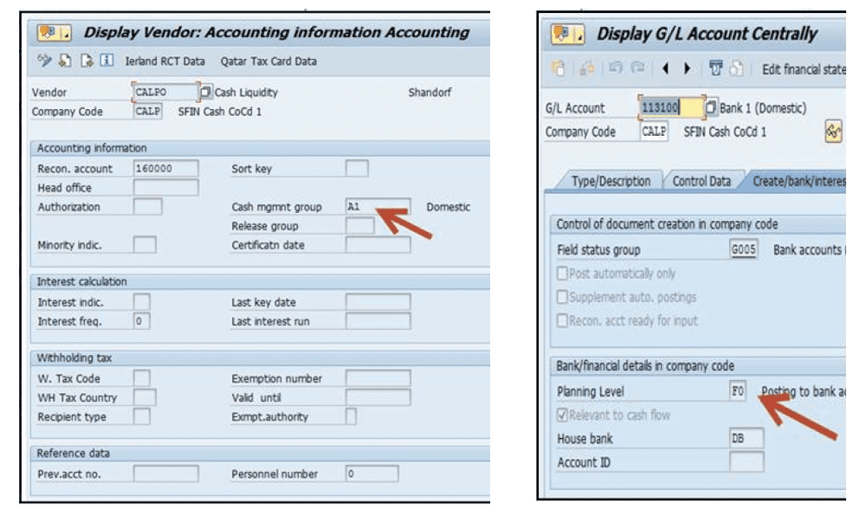Click next account right arrow icon
This screenshot has width=860, height=516.
(689, 70)
